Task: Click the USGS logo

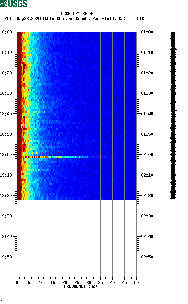Action: pyautogui.click(x=14, y=3)
